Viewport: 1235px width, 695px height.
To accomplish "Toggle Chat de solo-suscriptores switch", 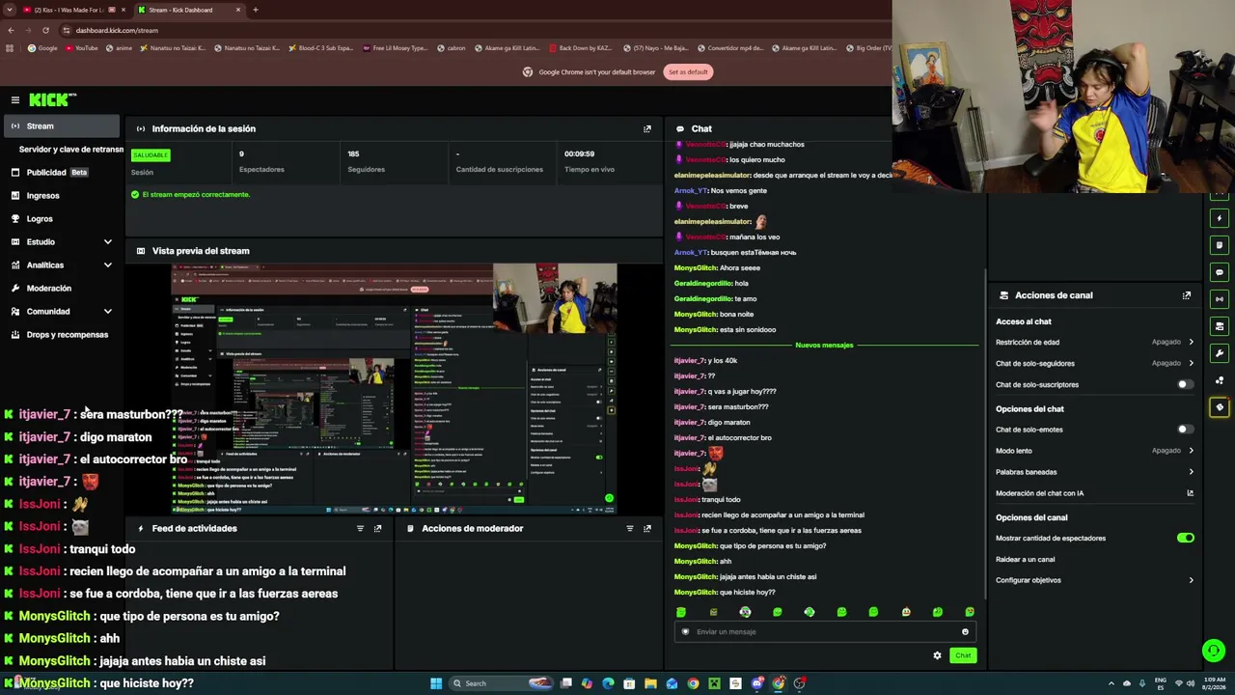I will tap(1185, 384).
